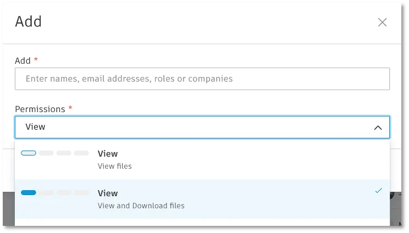Click the outlined level indicator beside View files
The height and width of the screenshot is (233, 409).
click(x=29, y=153)
